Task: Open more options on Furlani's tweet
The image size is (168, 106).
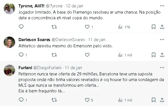Action: coord(162,68)
